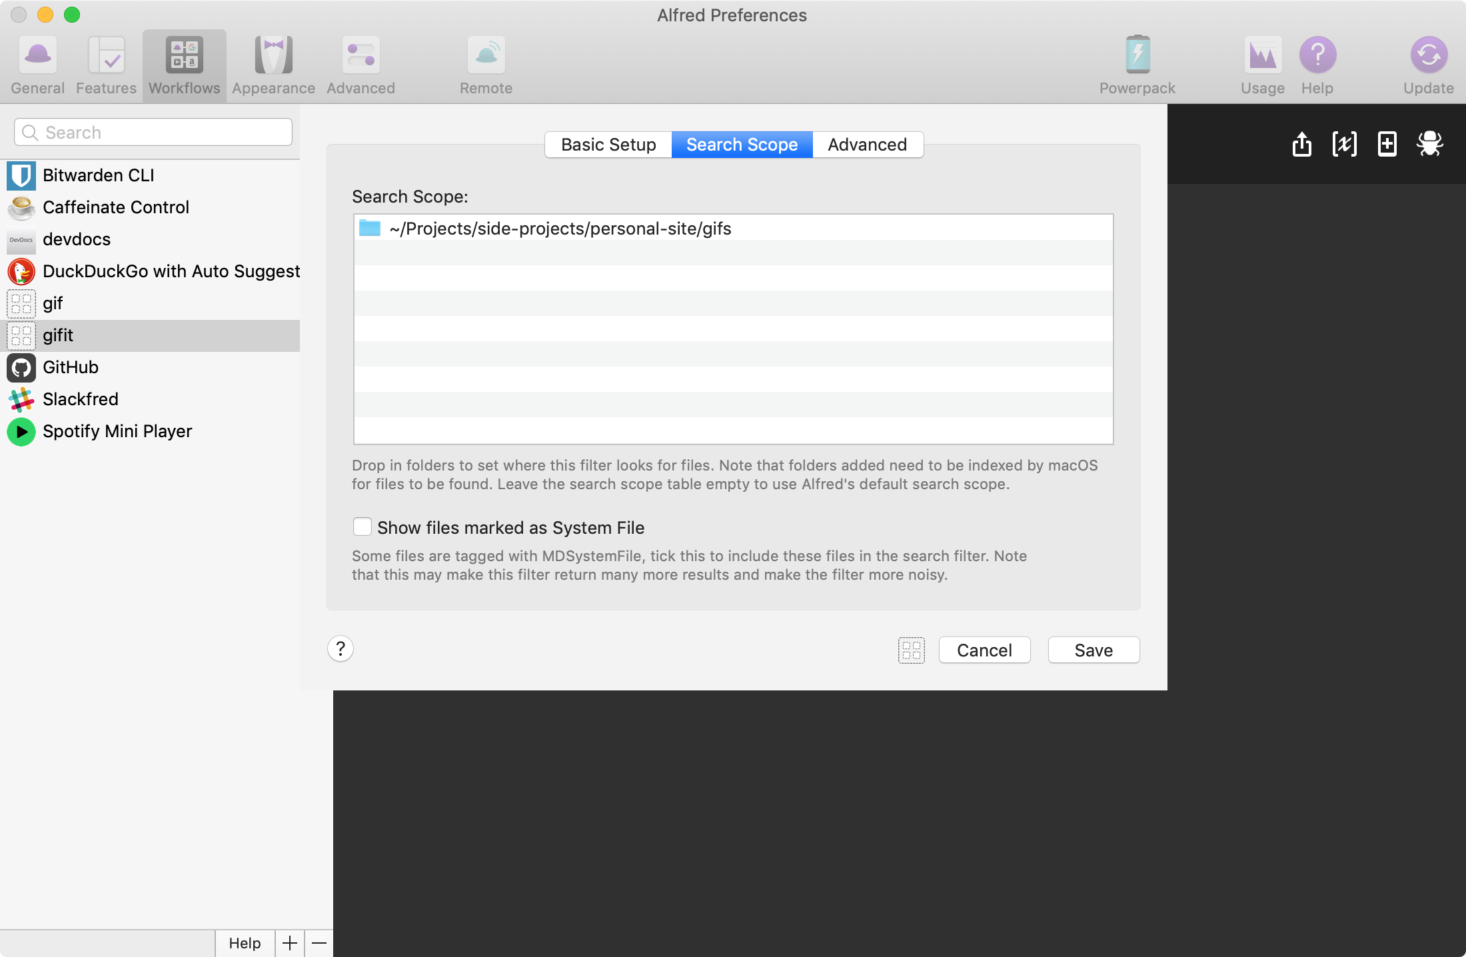Click the workflow search field
This screenshot has height=957, width=1466.
coord(153,132)
